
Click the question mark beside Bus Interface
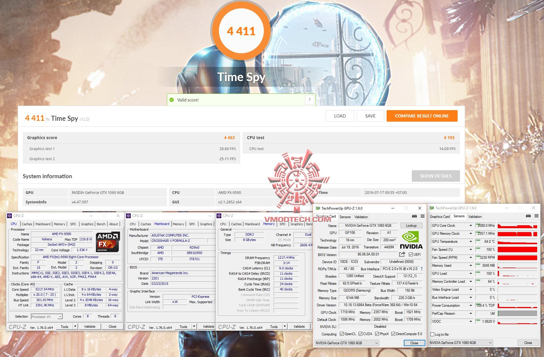(x=422, y=269)
